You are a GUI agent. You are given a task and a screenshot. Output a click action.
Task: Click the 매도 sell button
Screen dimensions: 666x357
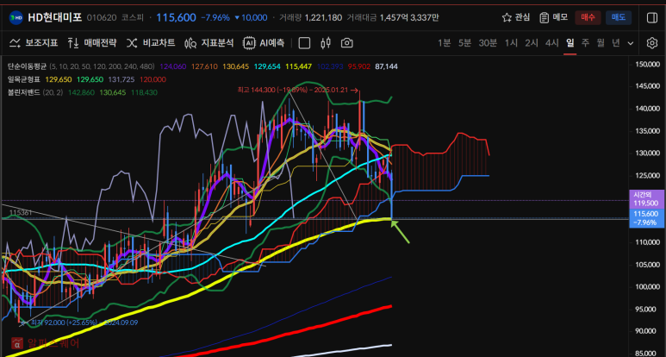(x=619, y=17)
